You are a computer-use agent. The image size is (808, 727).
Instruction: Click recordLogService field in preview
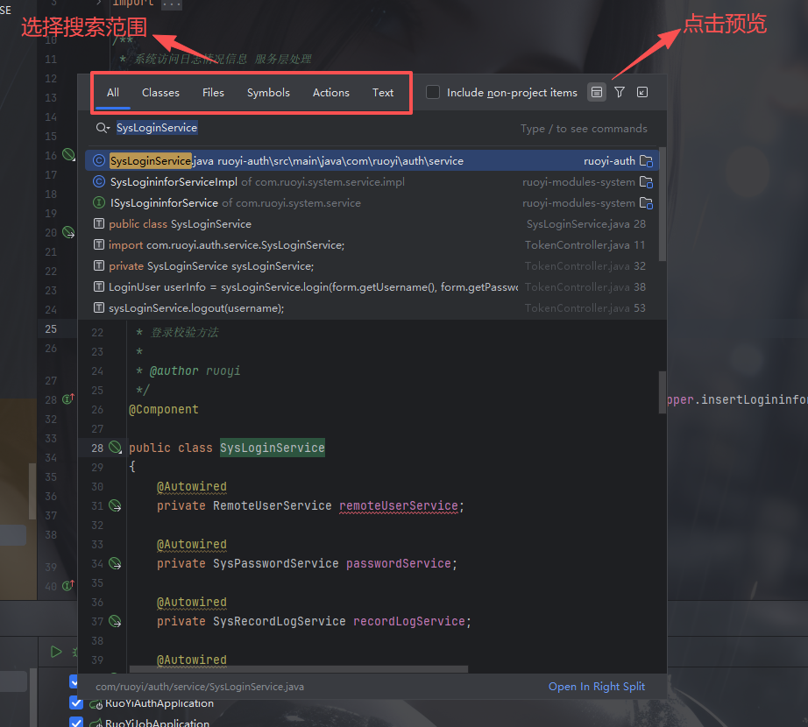(x=409, y=621)
